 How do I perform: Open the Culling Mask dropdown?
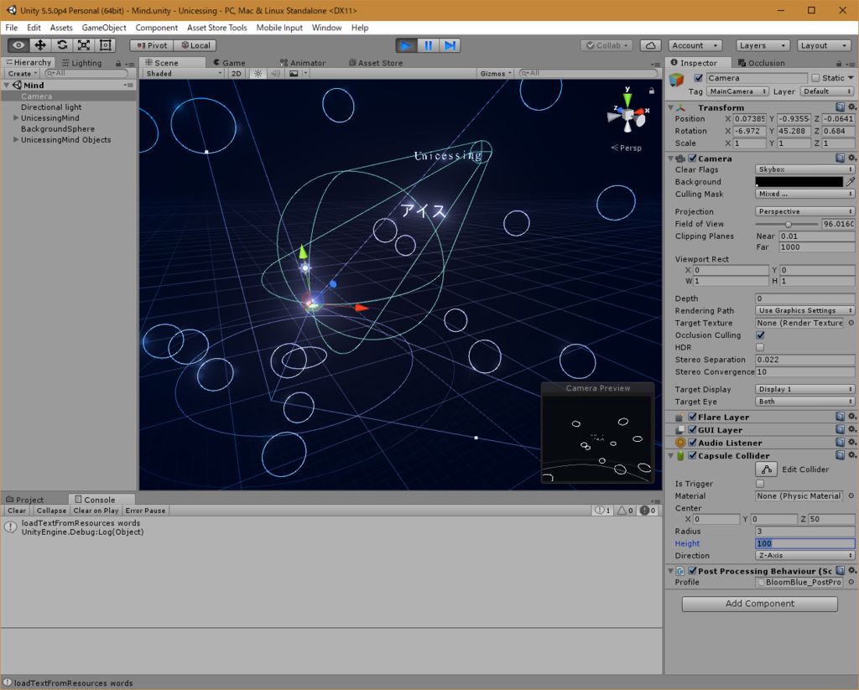click(x=804, y=194)
